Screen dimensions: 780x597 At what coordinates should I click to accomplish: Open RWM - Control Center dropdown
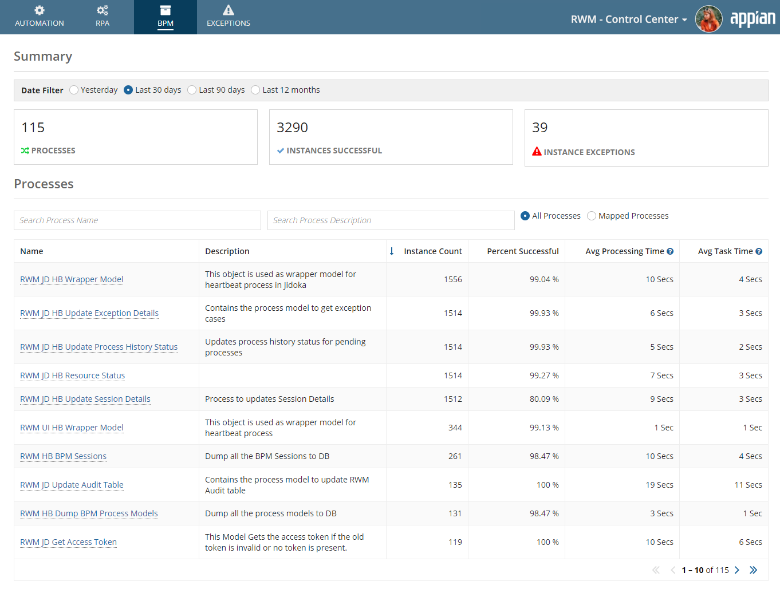[x=629, y=19]
